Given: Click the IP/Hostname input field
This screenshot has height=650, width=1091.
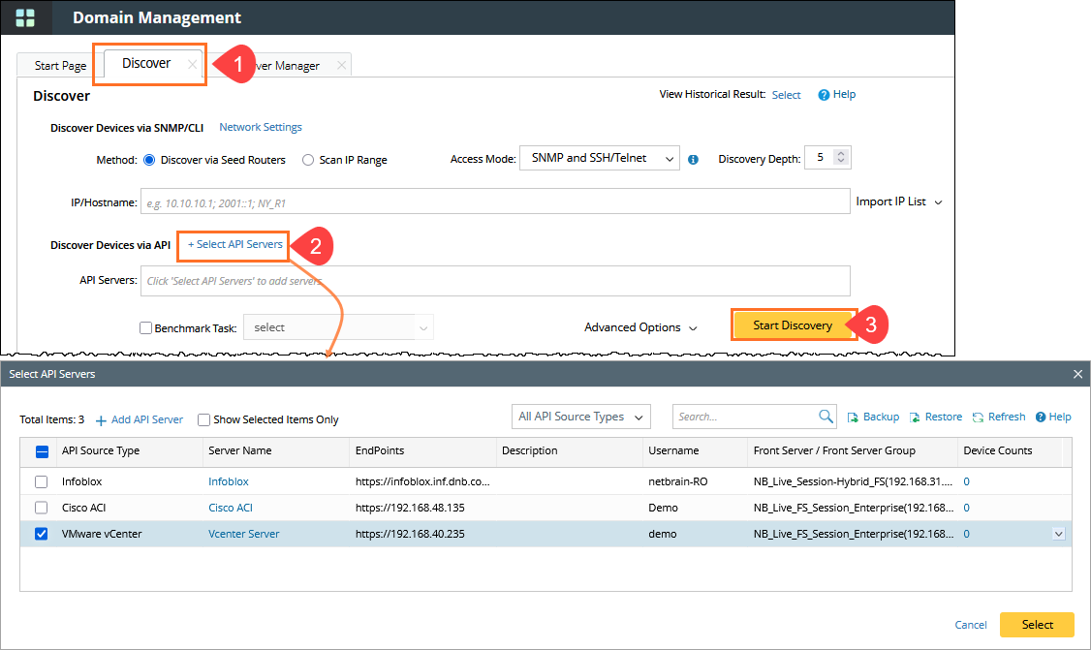Looking at the screenshot, I should pos(494,202).
